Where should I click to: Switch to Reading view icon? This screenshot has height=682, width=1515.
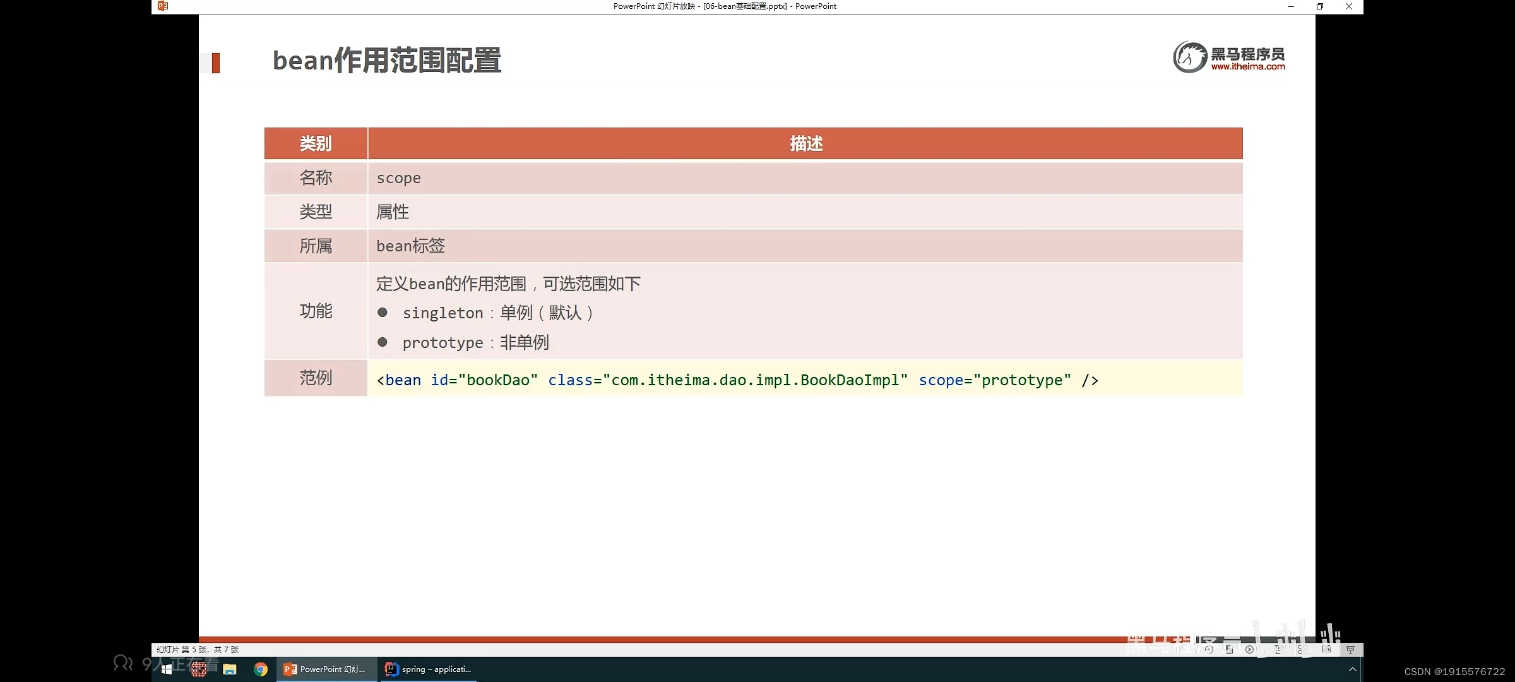[1326, 649]
